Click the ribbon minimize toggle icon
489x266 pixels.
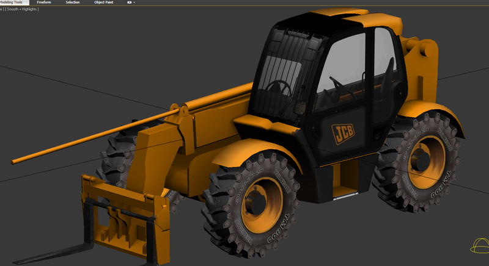129,2
